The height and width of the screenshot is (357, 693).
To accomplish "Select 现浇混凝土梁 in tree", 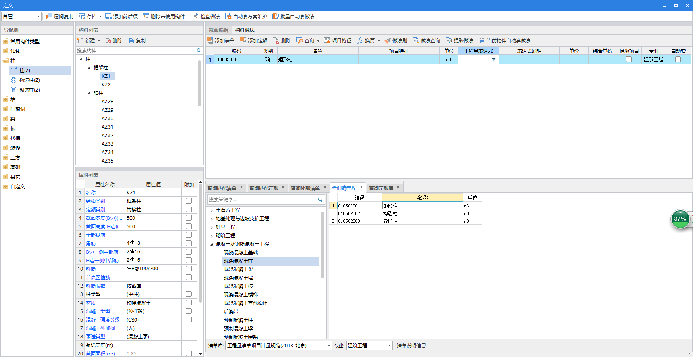I will pyautogui.click(x=238, y=269).
